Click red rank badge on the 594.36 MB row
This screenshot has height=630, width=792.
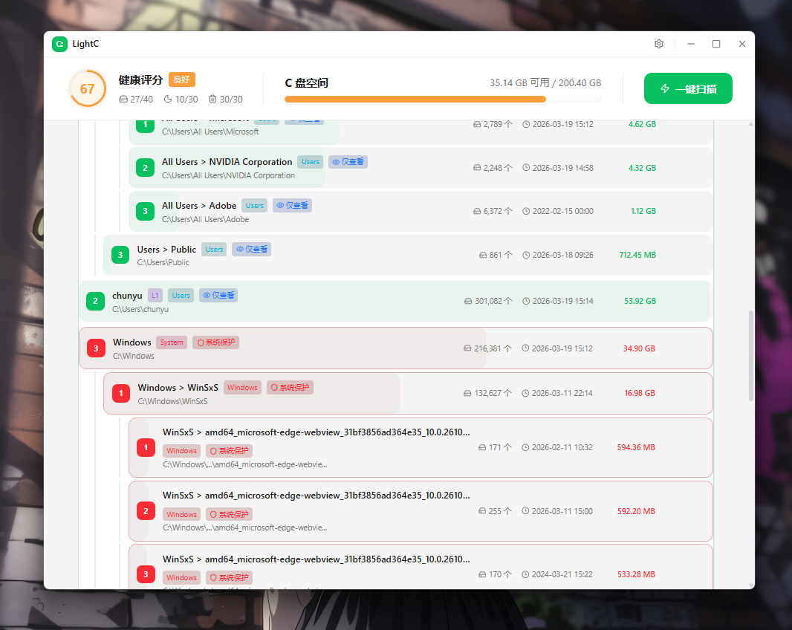point(146,448)
